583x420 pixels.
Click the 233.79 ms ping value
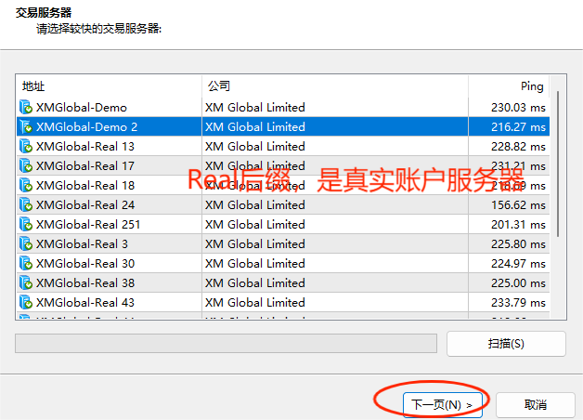click(518, 302)
